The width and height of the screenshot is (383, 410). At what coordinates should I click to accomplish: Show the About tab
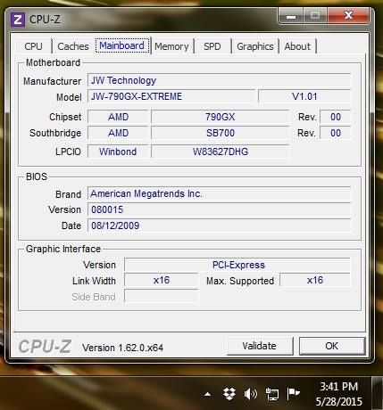click(x=297, y=46)
